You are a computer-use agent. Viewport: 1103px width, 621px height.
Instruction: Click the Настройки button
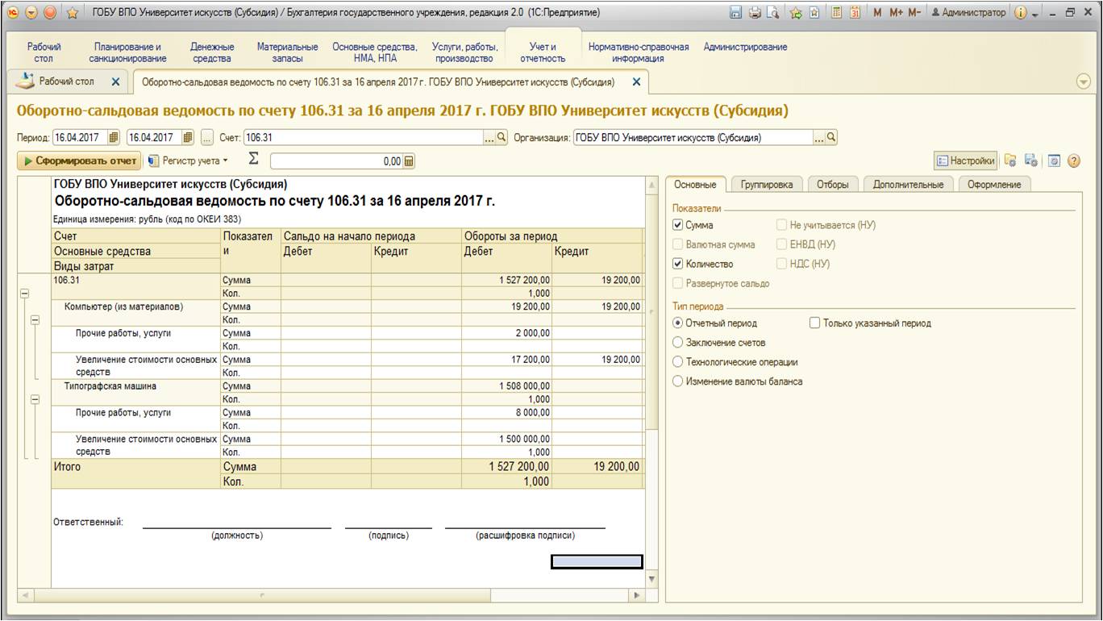coord(965,161)
